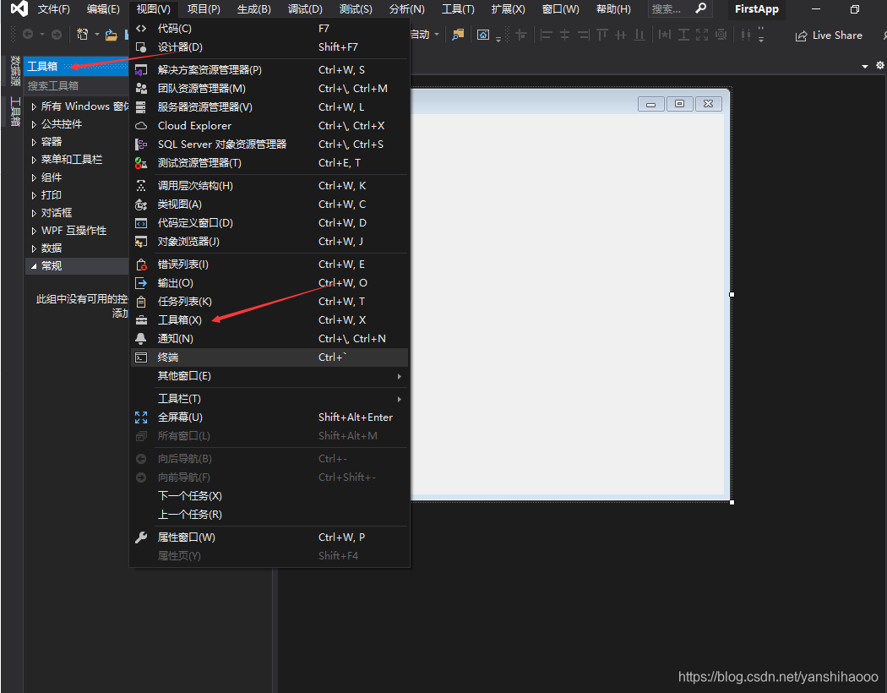Select 上一个任务(R) menu entry

pos(269,515)
